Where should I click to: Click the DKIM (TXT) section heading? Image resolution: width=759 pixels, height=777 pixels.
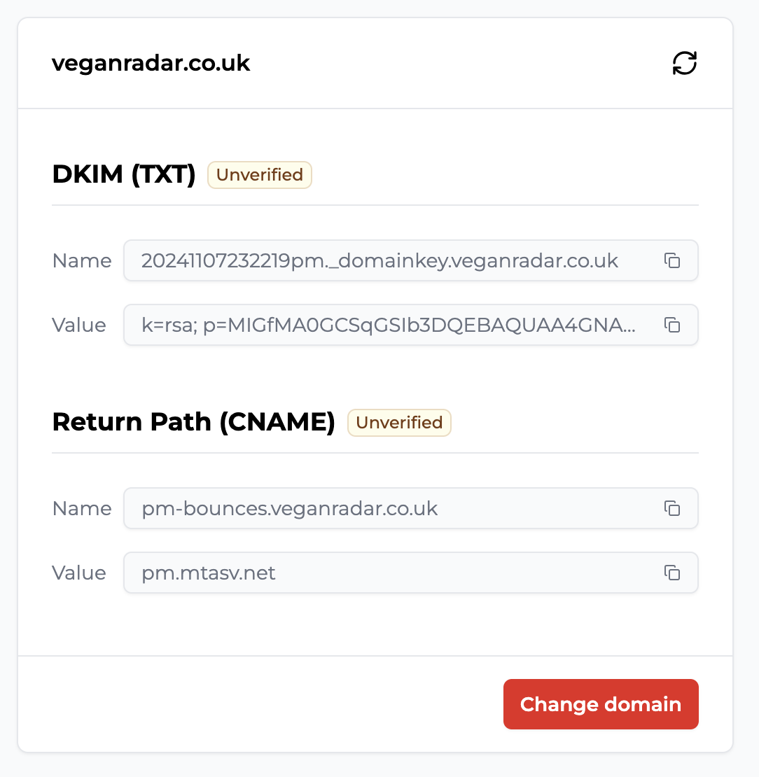click(124, 174)
